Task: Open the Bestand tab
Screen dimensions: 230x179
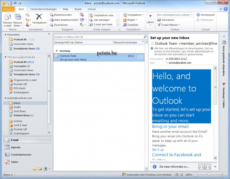Action: (8, 9)
